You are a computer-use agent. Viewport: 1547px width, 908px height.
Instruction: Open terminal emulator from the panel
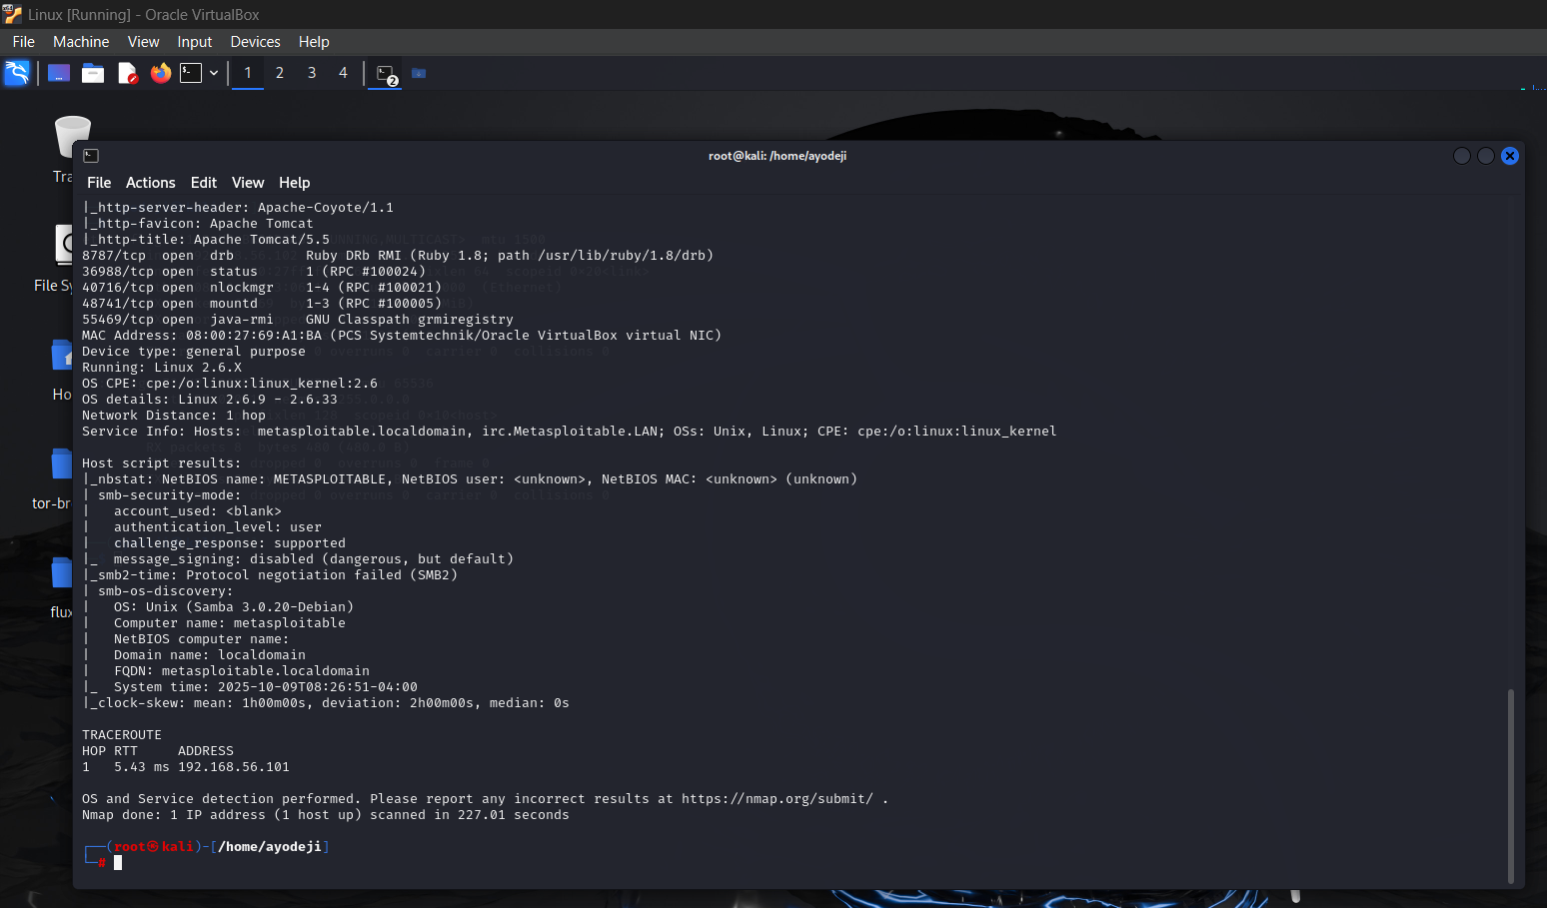(191, 73)
